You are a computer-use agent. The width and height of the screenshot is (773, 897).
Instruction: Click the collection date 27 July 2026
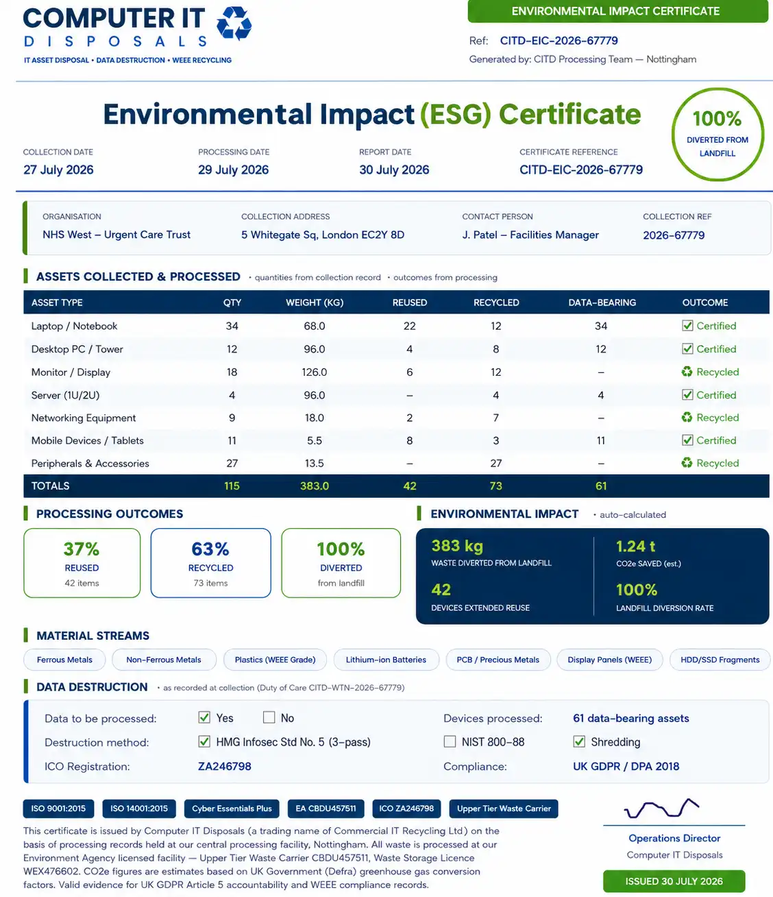[x=58, y=170]
